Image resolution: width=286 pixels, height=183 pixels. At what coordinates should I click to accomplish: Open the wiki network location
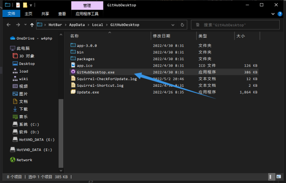(x=20, y=79)
